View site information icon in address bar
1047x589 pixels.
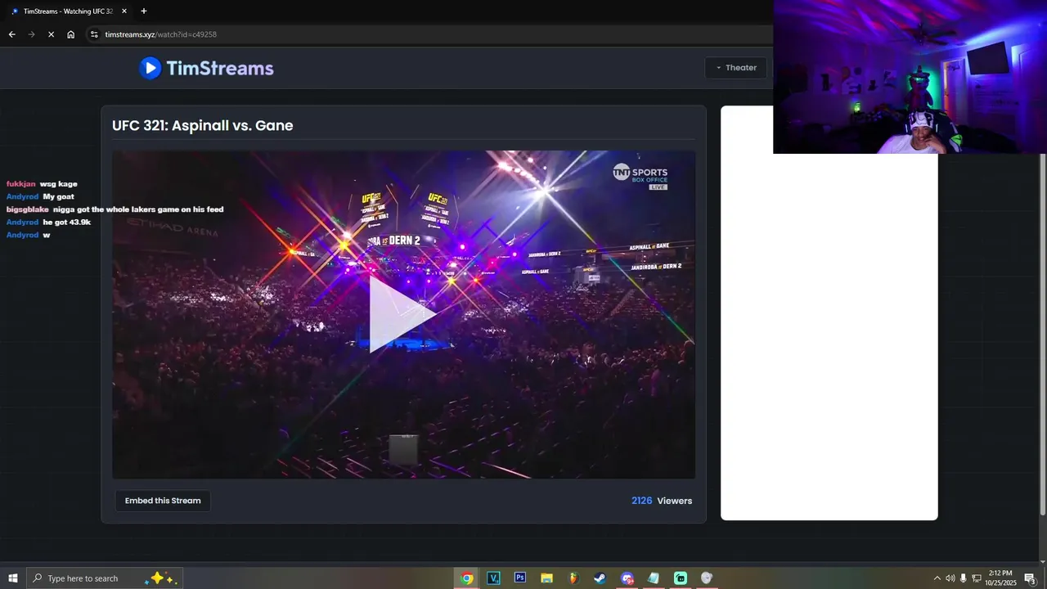[x=94, y=34]
